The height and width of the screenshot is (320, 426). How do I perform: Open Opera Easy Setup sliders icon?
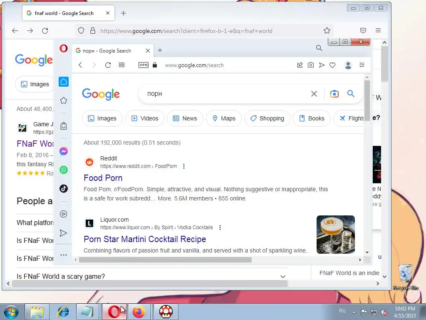[x=362, y=65]
